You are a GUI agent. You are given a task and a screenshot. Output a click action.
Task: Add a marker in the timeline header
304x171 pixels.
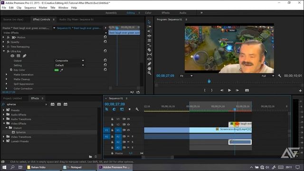pyautogui.click(x=130, y=109)
